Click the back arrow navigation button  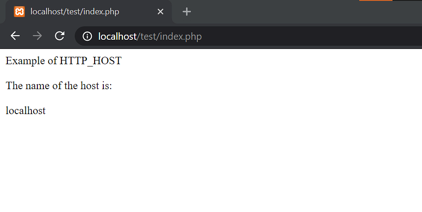pos(15,36)
